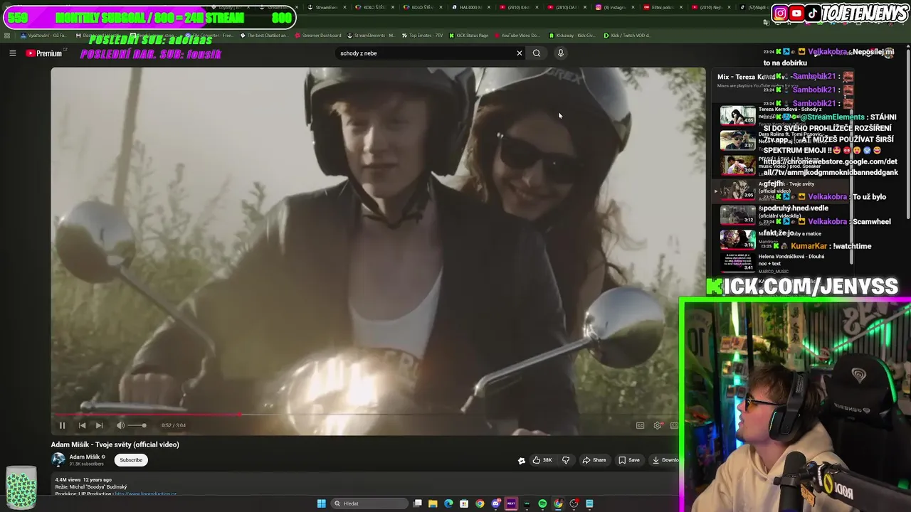Adjust the player volume slider
The width and height of the screenshot is (911, 512).
click(x=137, y=425)
